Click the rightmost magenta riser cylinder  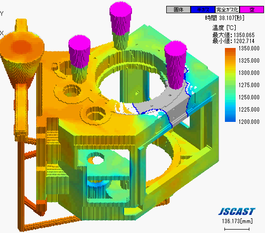[175, 64]
